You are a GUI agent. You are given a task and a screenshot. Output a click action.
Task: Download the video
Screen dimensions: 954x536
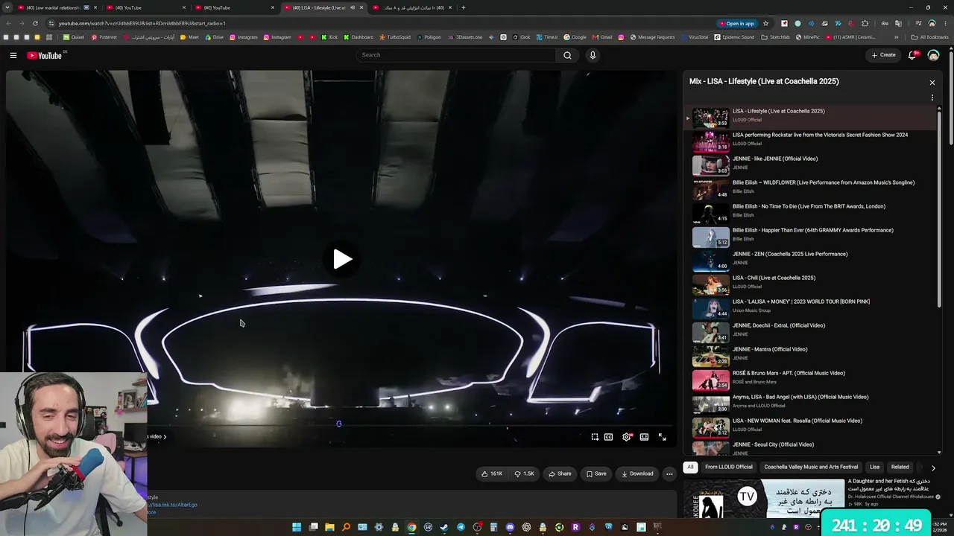[x=637, y=473]
